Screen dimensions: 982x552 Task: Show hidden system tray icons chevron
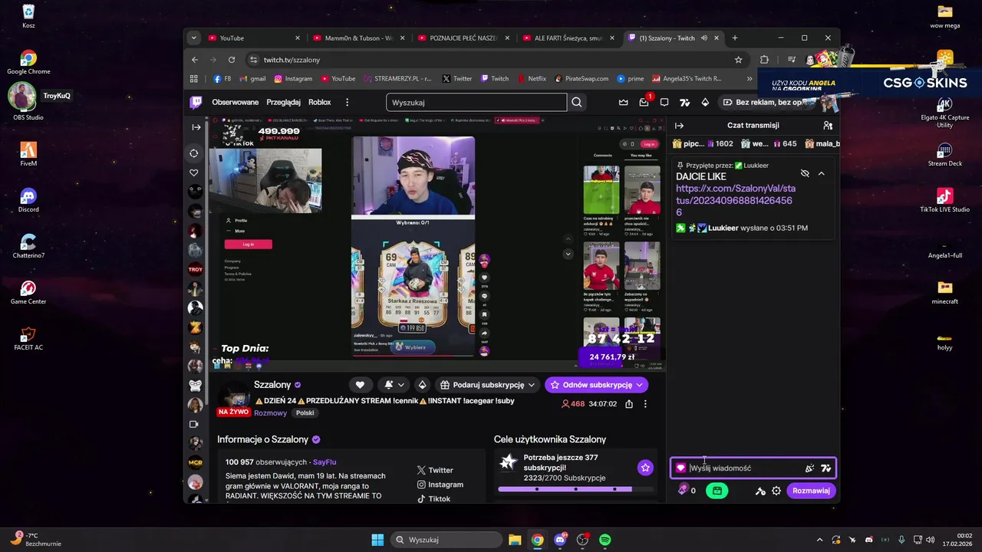(820, 540)
